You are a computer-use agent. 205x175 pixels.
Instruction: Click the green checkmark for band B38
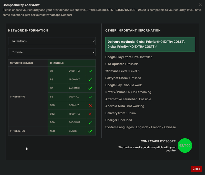click(x=90, y=123)
